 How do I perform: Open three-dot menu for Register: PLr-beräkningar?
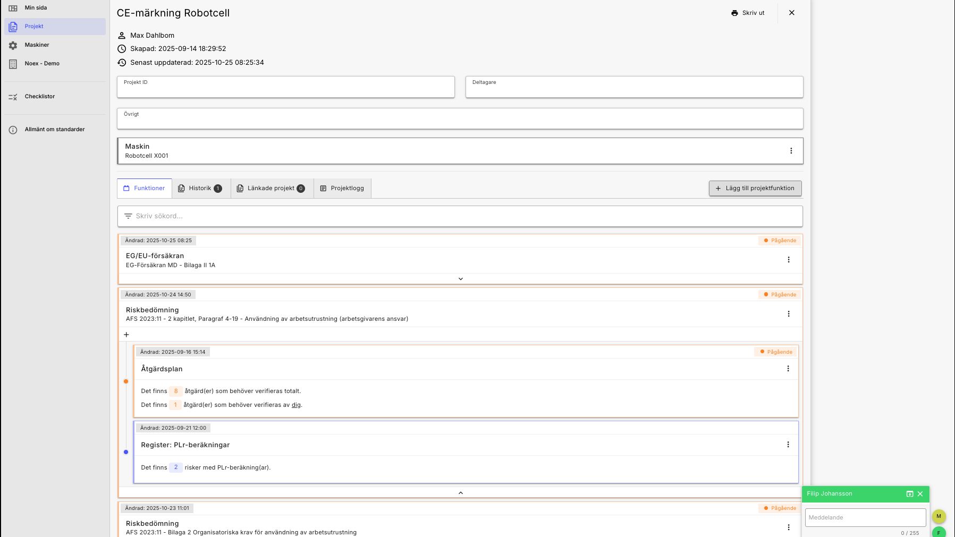(x=788, y=445)
